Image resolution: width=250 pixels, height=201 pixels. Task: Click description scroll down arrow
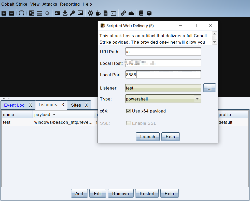[x=214, y=42]
